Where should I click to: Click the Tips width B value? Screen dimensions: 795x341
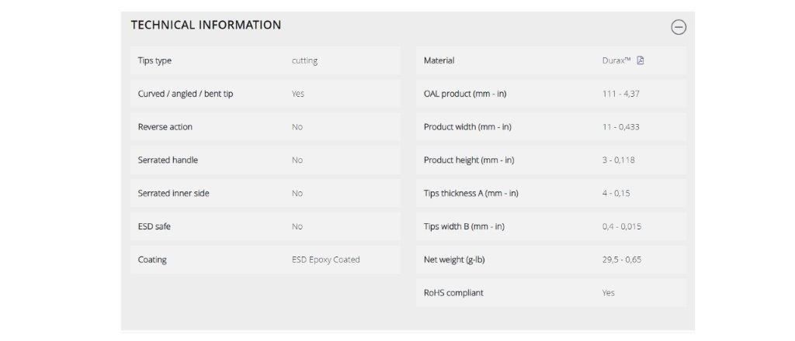coord(622,226)
